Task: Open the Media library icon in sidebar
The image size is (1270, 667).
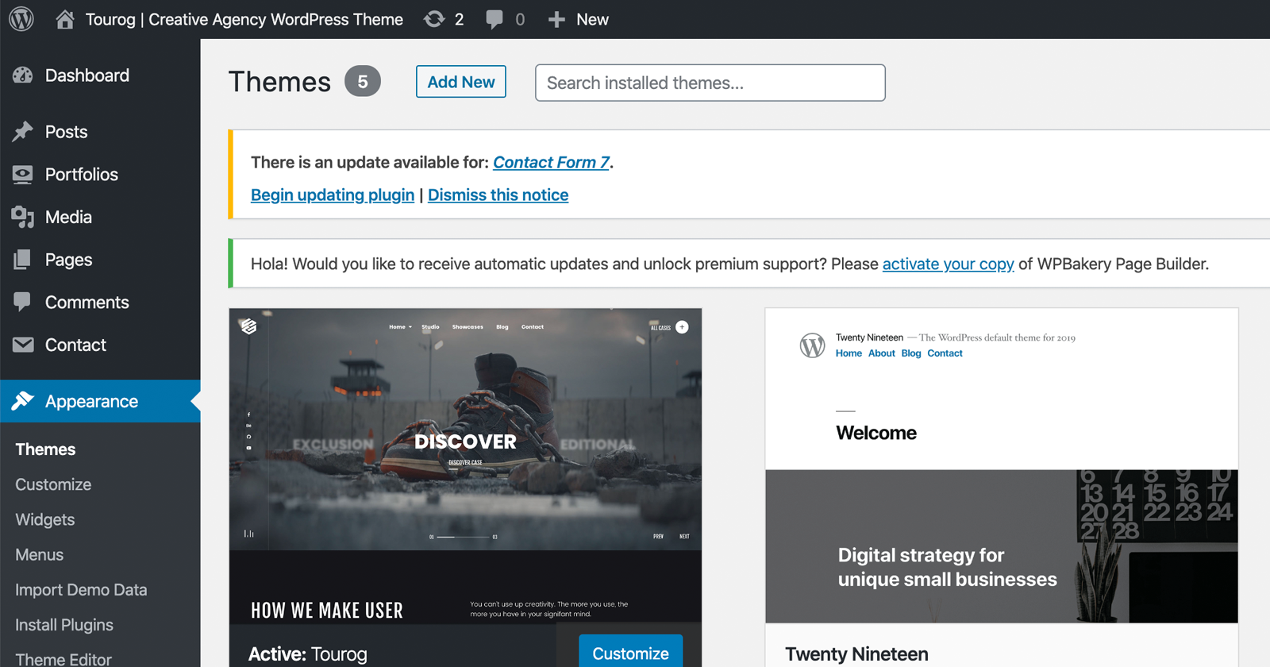Action: point(23,217)
